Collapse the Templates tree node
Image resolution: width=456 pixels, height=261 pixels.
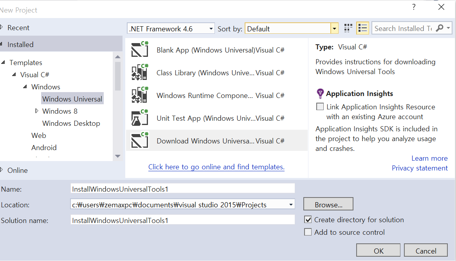coord(4,62)
